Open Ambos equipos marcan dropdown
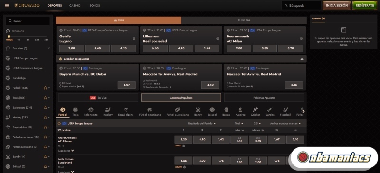This screenshot has height=173, width=380. [x=285, y=123]
